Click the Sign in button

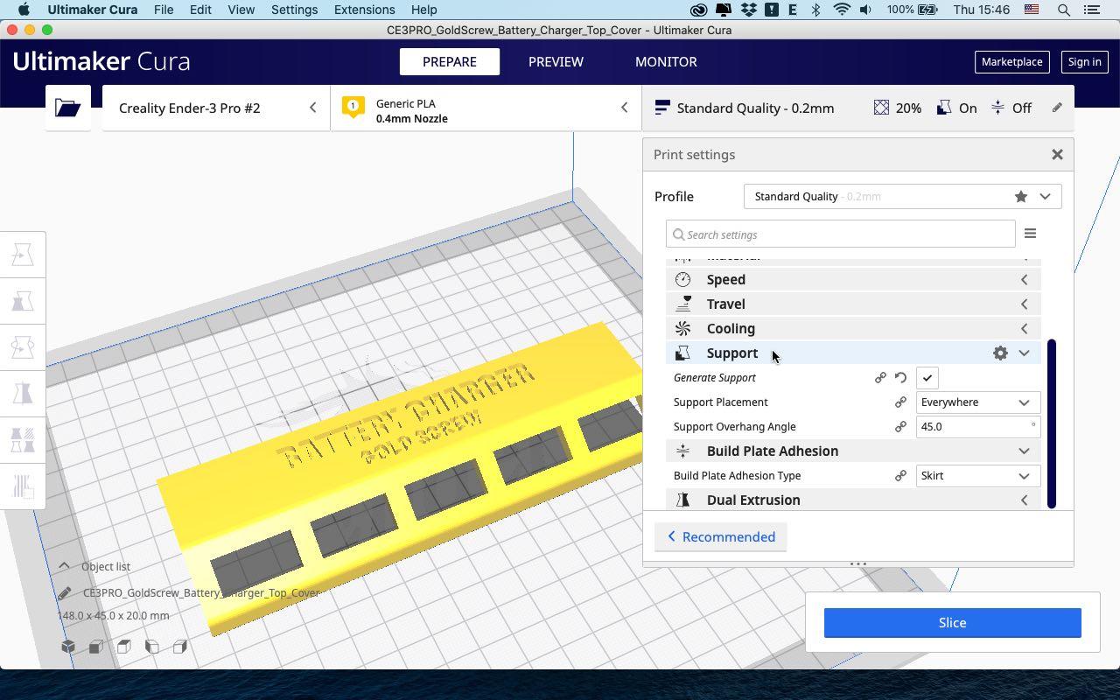1084,62
